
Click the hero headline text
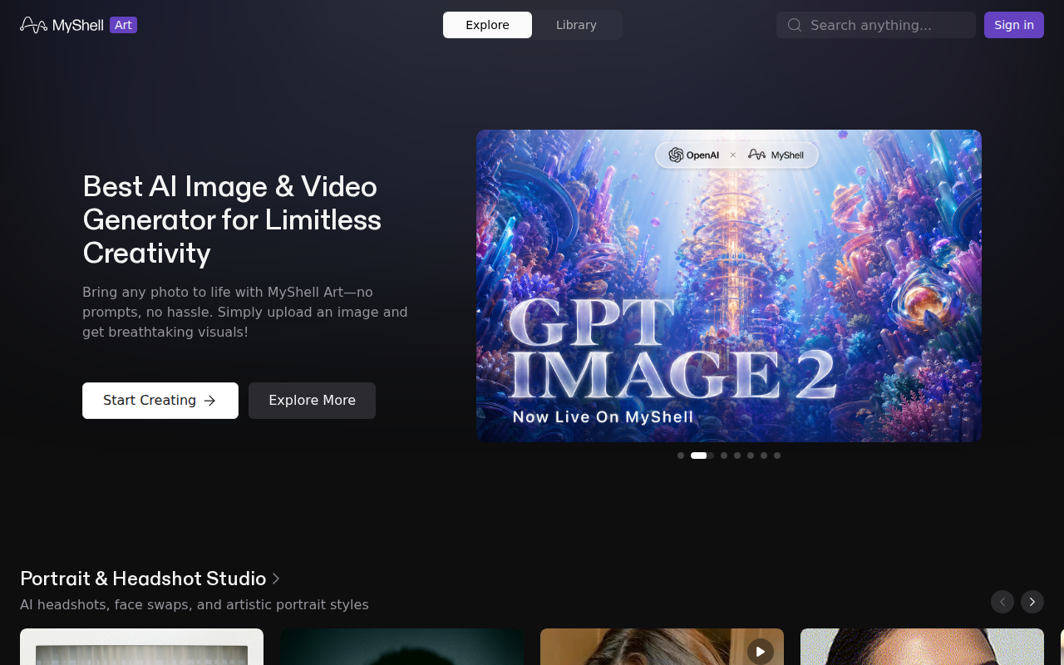pyautogui.click(x=232, y=219)
